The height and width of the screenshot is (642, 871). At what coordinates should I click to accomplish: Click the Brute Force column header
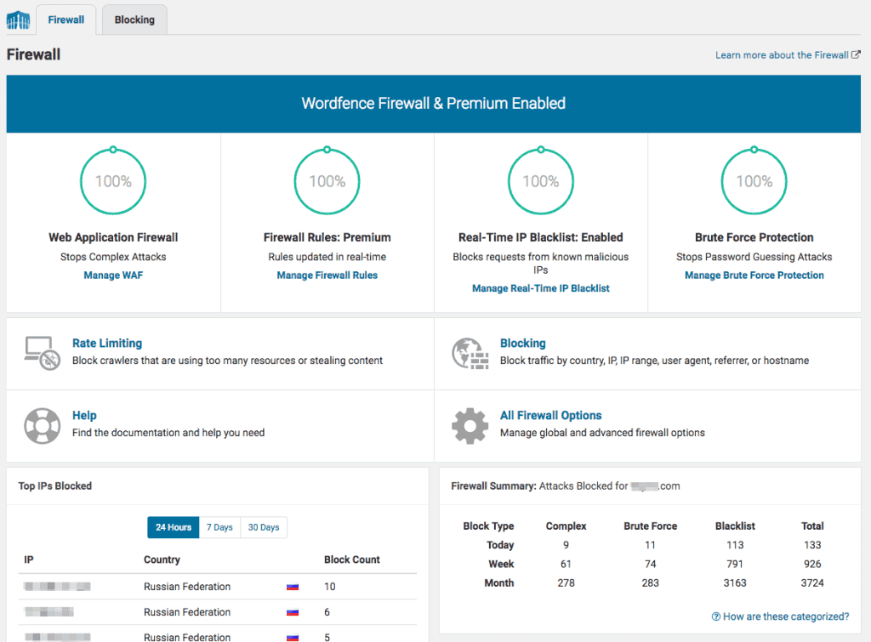click(651, 526)
